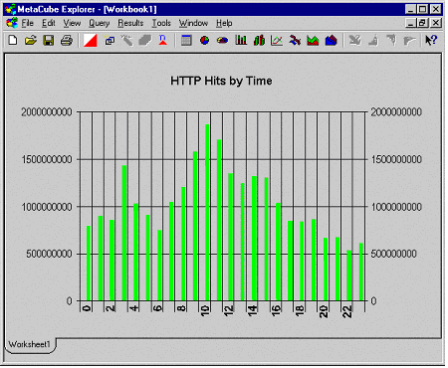The image size is (448, 368).
Task: Minimize the MetaCube Explorer window
Action: 411,9
